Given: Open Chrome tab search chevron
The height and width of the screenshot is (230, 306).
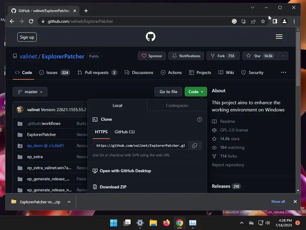Looking at the screenshot, I should point(252,7).
